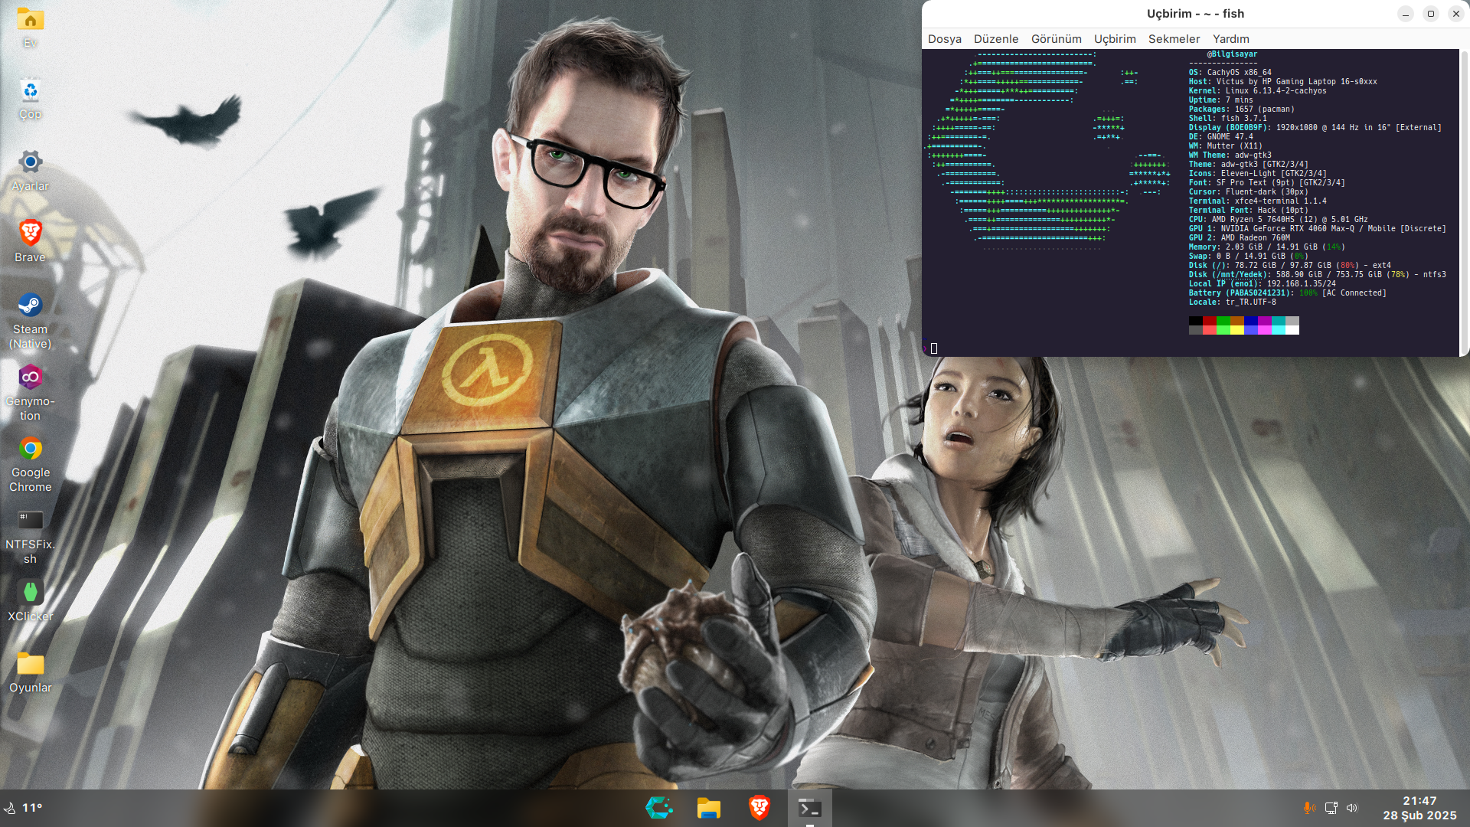Image resolution: width=1470 pixels, height=827 pixels.
Task: Click the 'Terminal Font: Hack (10pt)' line
Action: point(1249,211)
